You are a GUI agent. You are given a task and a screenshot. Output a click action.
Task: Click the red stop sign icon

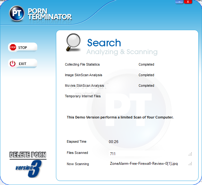pos(13,47)
